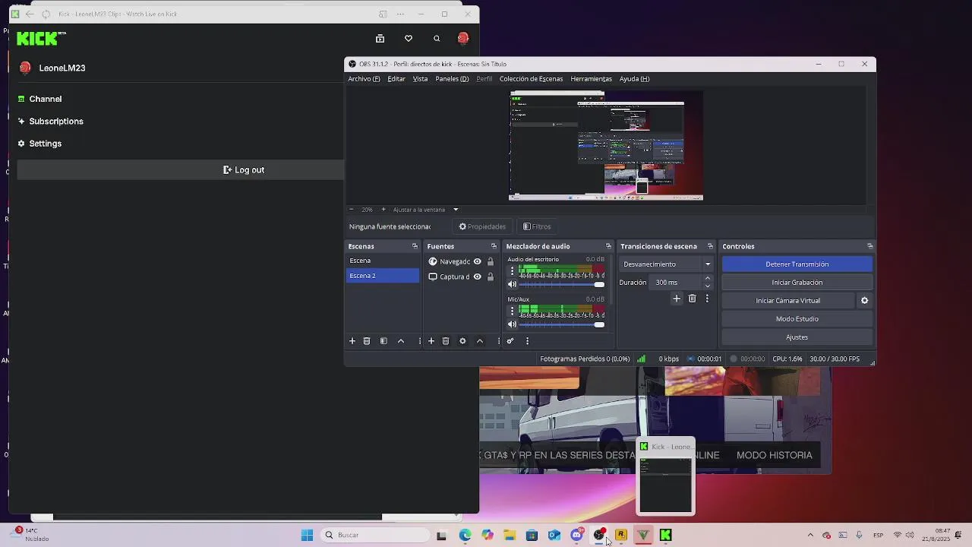Viewport: 972px width, 547px height.
Task: Click the Kick profile avatar in header
Action: pos(463,38)
